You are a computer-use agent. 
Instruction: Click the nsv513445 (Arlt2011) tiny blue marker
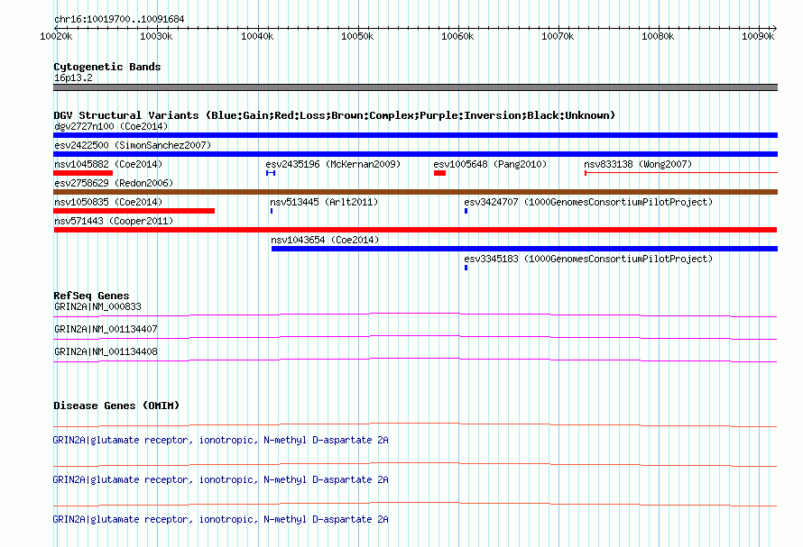pyautogui.click(x=272, y=211)
